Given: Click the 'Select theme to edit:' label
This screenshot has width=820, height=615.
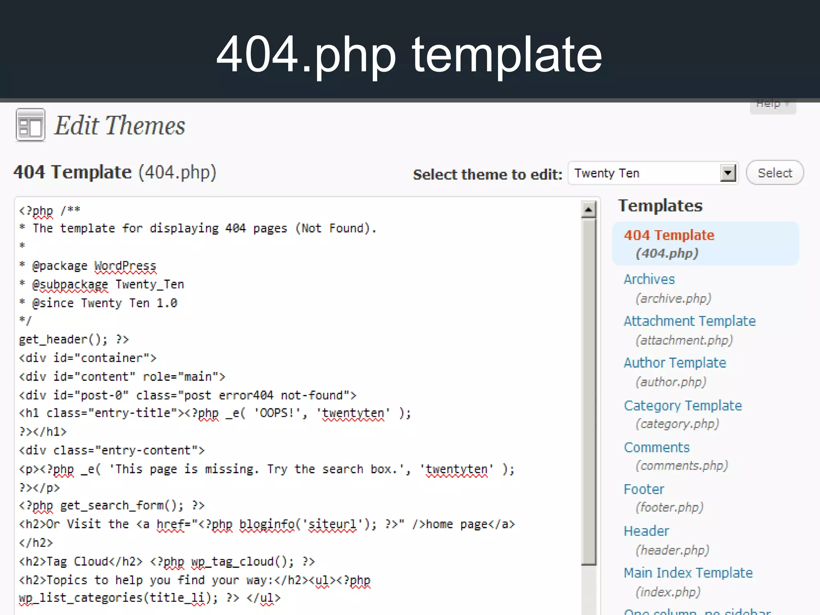Looking at the screenshot, I should tap(488, 175).
